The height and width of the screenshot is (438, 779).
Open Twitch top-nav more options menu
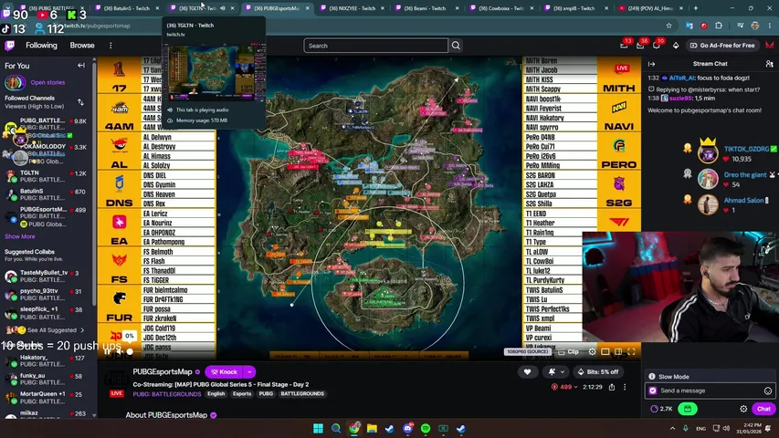click(x=111, y=46)
